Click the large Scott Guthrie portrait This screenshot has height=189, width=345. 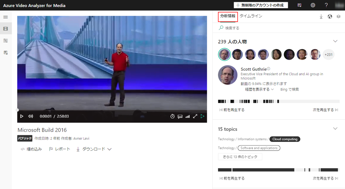point(228,75)
